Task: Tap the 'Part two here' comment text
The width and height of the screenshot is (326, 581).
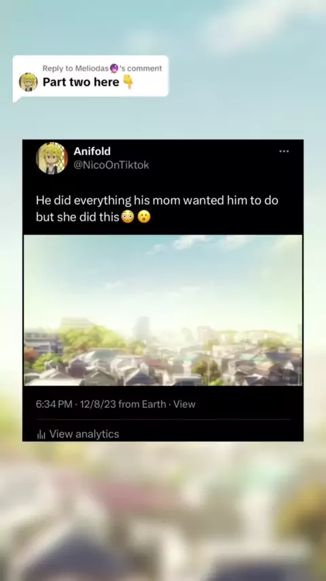Action: (81, 82)
